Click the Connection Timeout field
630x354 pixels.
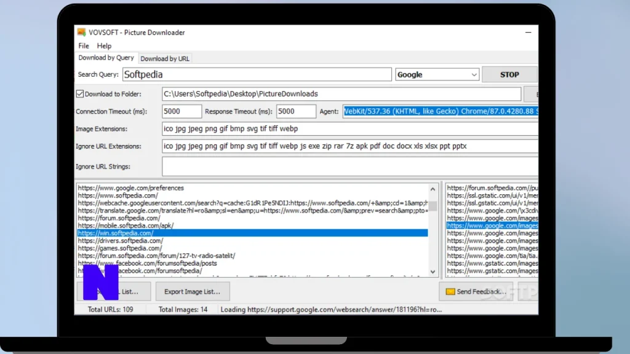(181, 111)
